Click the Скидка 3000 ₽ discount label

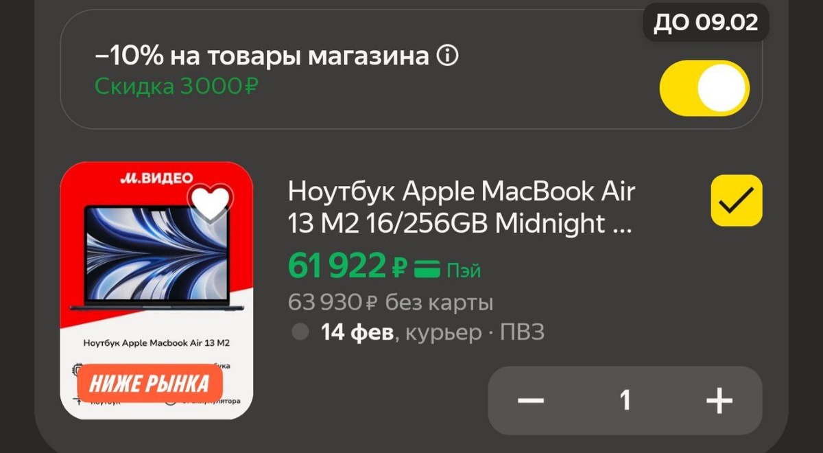(x=177, y=86)
